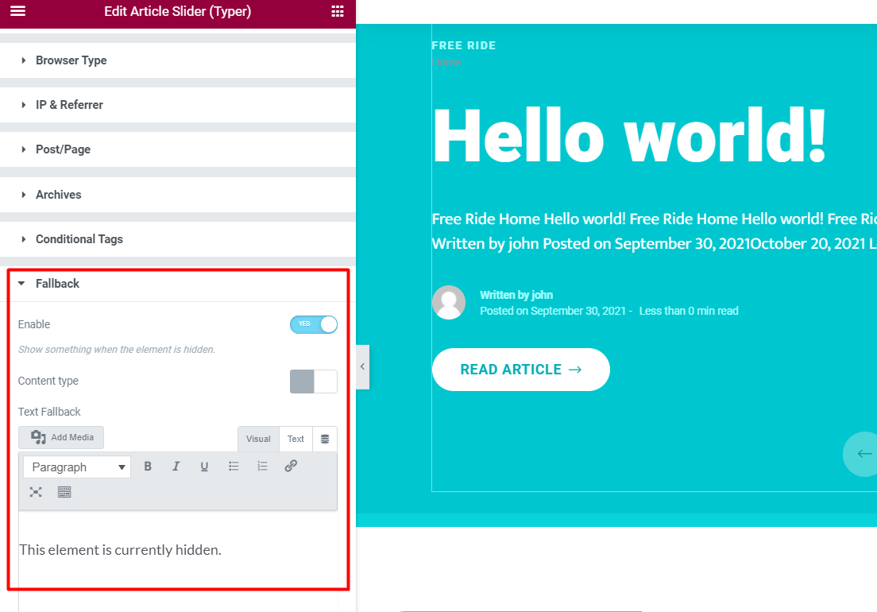Viewport: 877px width, 612px height.
Task: Click into the Text Fallback editor text
Action: 120,550
